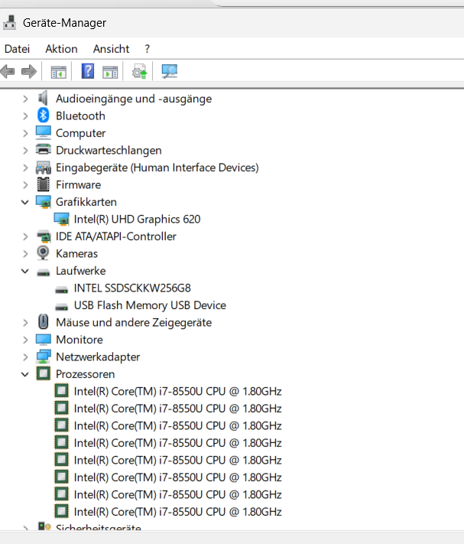The width and height of the screenshot is (464, 544).
Task: Click the drive icon of USB Flash Memory
Action: (x=61, y=307)
